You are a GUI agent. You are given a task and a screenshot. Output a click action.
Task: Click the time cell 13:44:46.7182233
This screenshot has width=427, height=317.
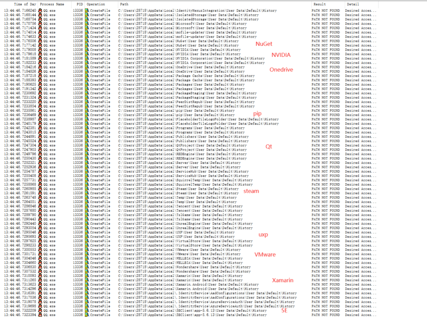[20, 63]
